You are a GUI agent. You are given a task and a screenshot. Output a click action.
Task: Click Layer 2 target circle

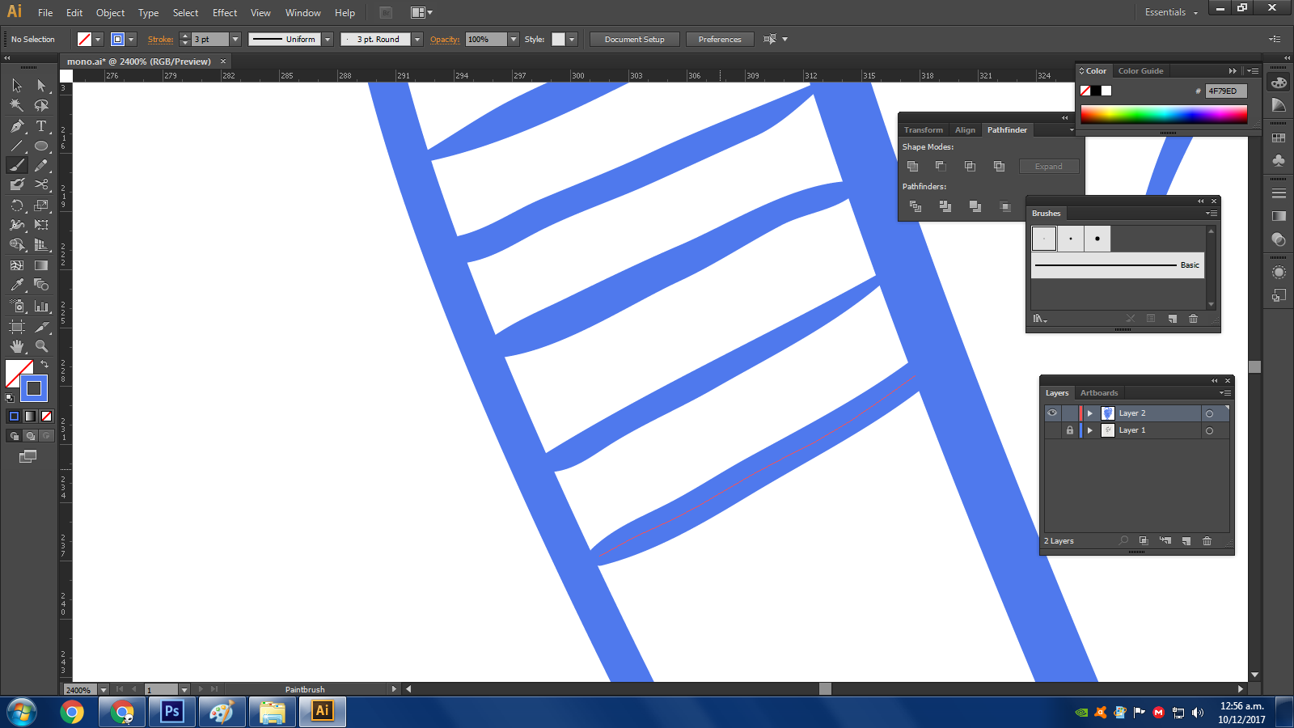click(x=1209, y=413)
